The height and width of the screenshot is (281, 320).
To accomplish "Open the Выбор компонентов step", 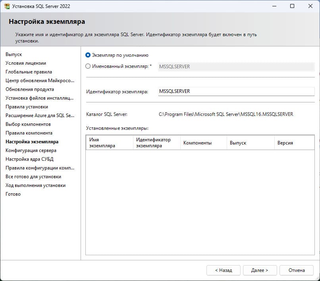I will (x=28, y=124).
